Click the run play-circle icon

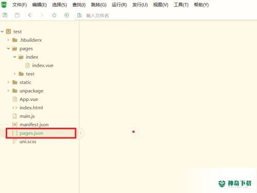coord(67,15)
